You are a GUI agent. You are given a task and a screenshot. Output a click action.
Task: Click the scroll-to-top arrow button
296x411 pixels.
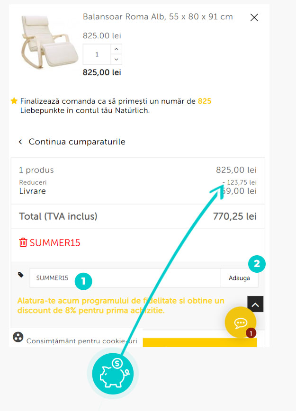click(x=255, y=304)
